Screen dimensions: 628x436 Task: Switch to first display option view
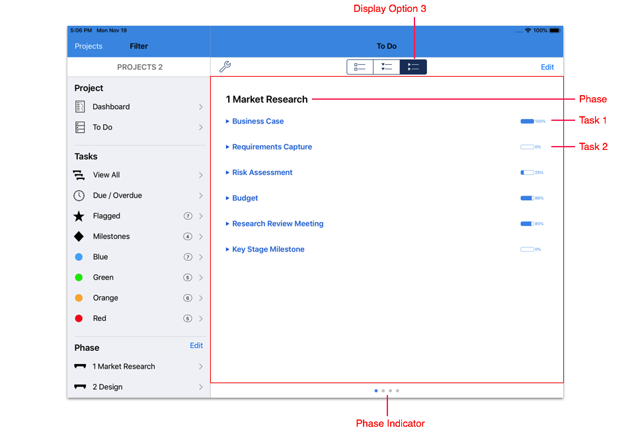click(360, 67)
